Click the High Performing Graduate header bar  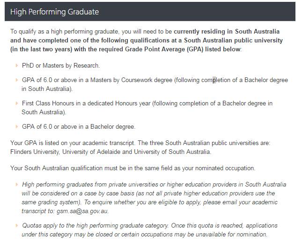pos(150,12)
